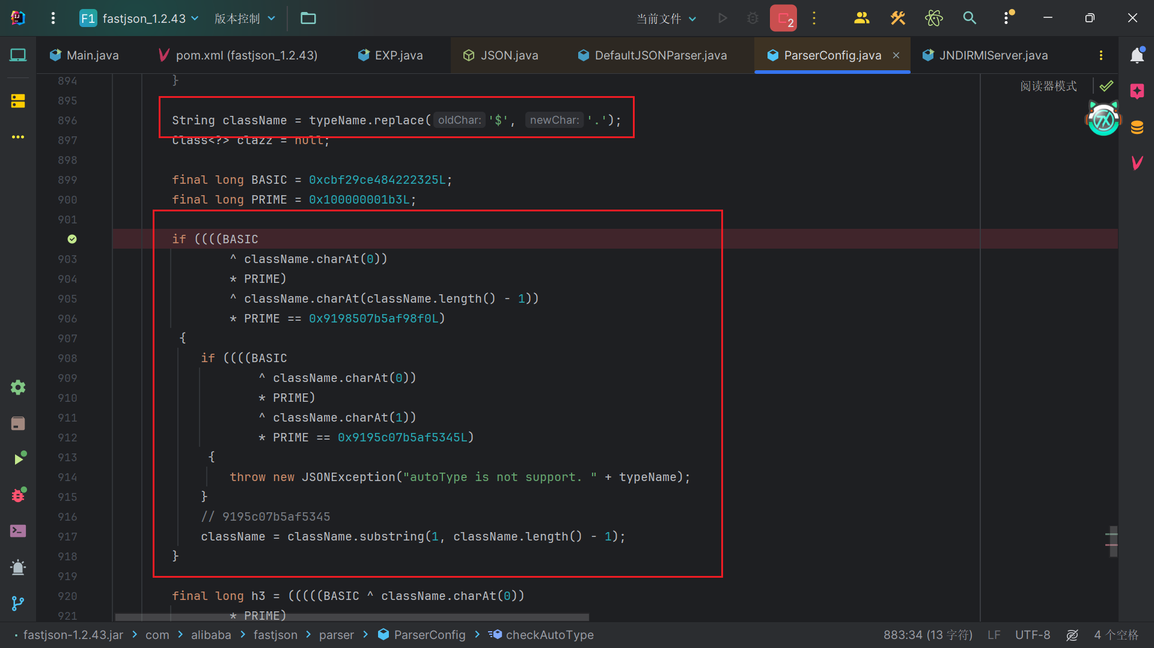Image resolution: width=1154 pixels, height=648 pixels.
Task: Click the parser breadcrumb segment
Action: click(x=337, y=635)
